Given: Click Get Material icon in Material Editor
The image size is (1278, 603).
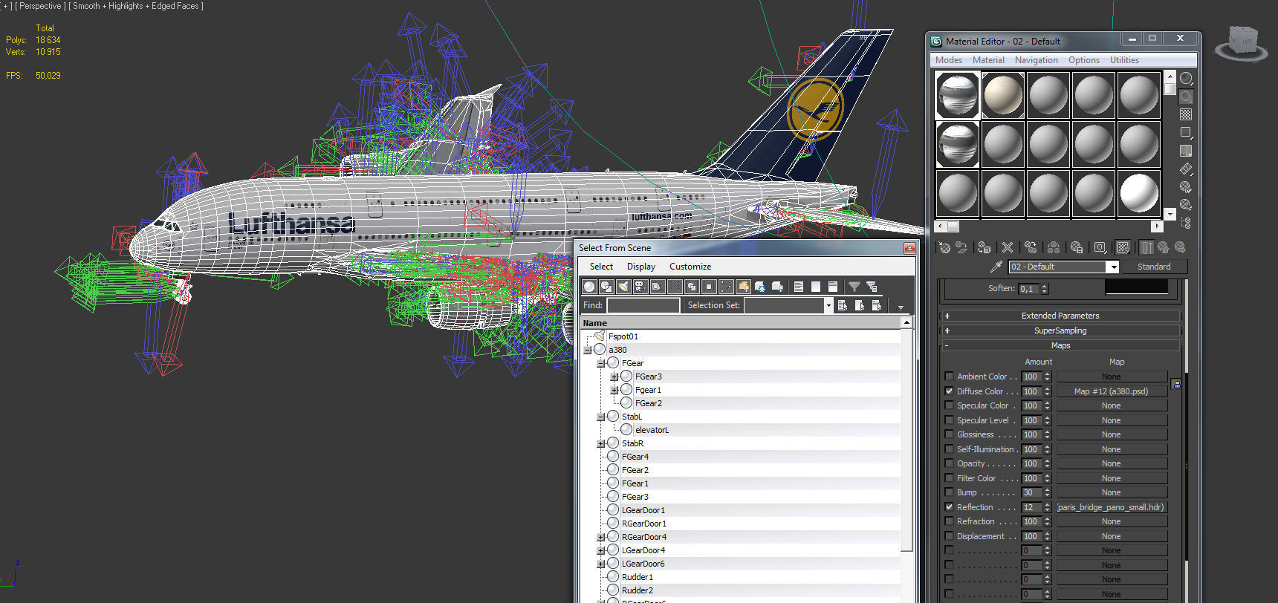Looking at the screenshot, I should pyautogui.click(x=944, y=247).
